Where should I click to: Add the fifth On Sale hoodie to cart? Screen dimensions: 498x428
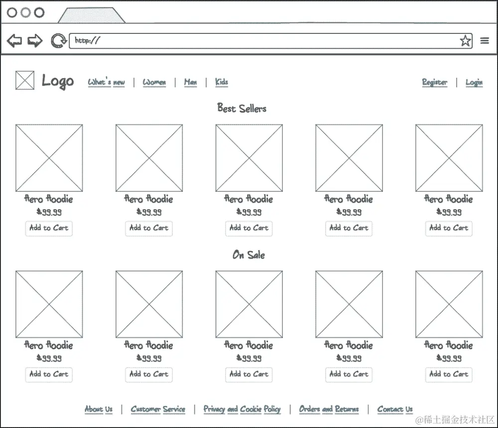(449, 375)
